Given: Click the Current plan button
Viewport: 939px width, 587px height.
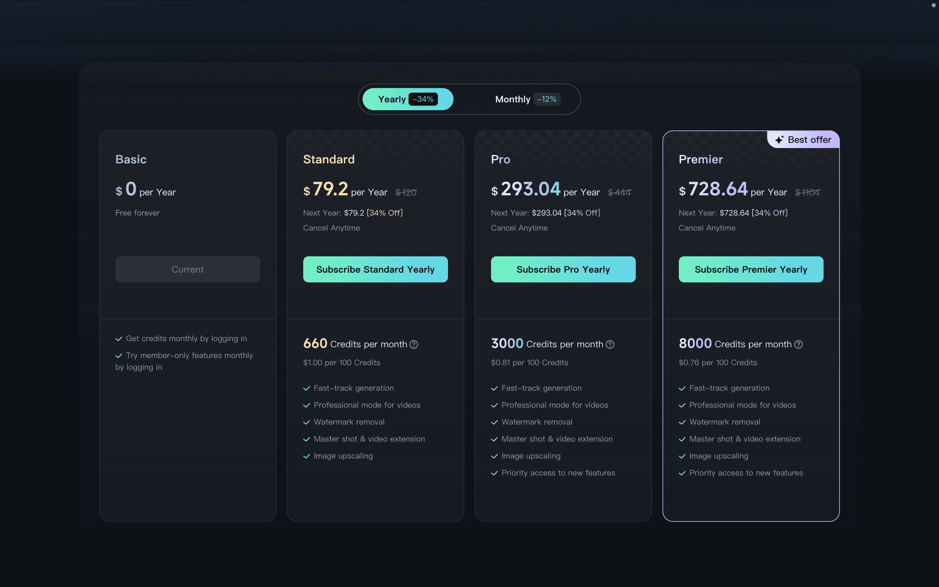Looking at the screenshot, I should tap(187, 269).
